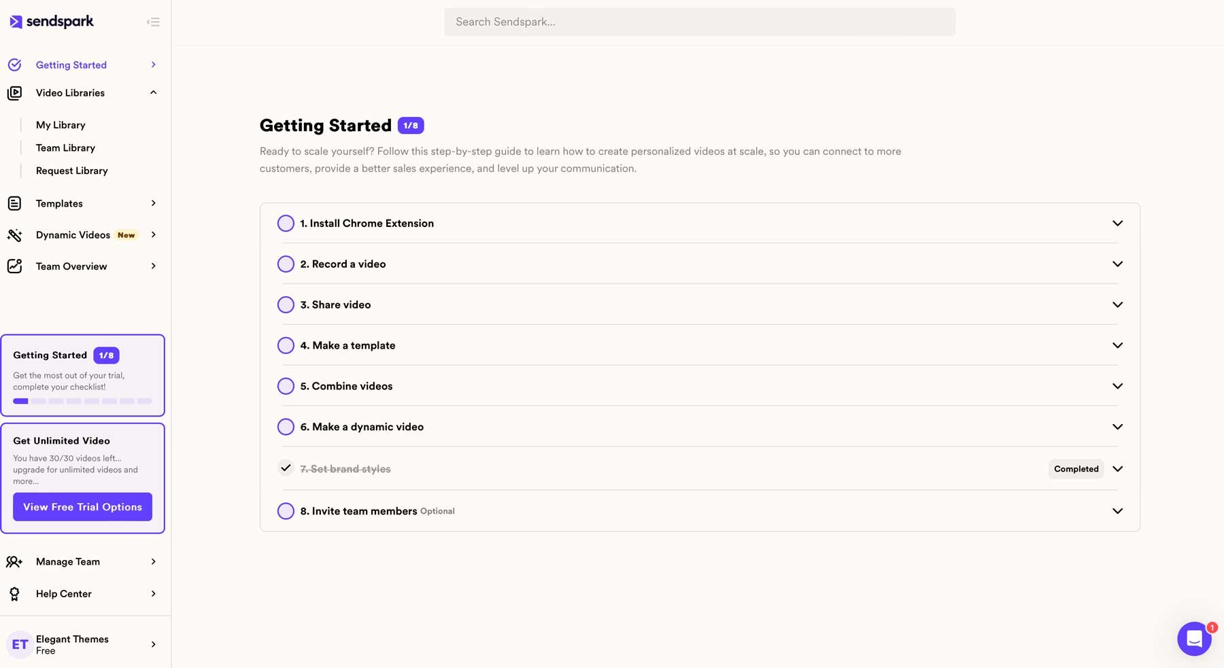Open the Help Center icon
Image resolution: width=1224 pixels, height=668 pixels.
click(x=15, y=593)
